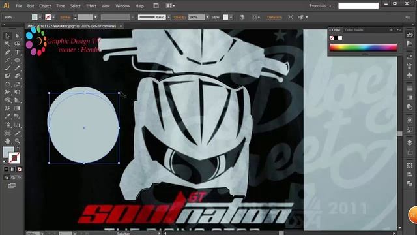417x235 pixels.
Task: Select the Eyedropper tool
Action: pyautogui.click(x=7, y=116)
